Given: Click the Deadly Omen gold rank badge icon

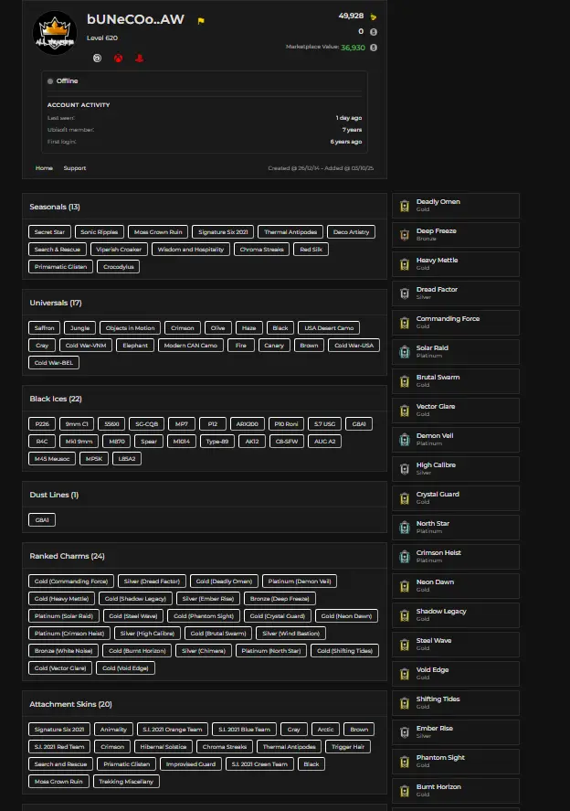Looking at the screenshot, I should pyautogui.click(x=405, y=206).
